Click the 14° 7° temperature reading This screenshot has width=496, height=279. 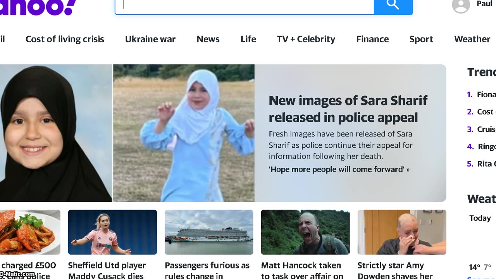point(480,267)
